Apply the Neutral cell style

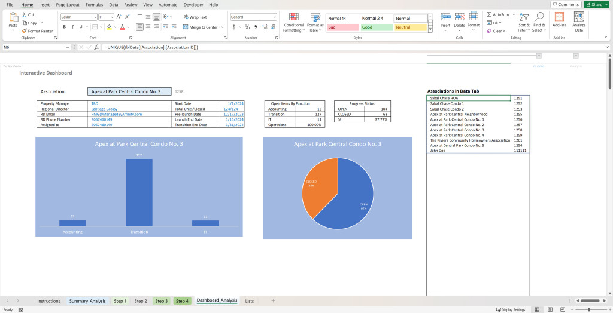pyautogui.click(x=410, y=27)
